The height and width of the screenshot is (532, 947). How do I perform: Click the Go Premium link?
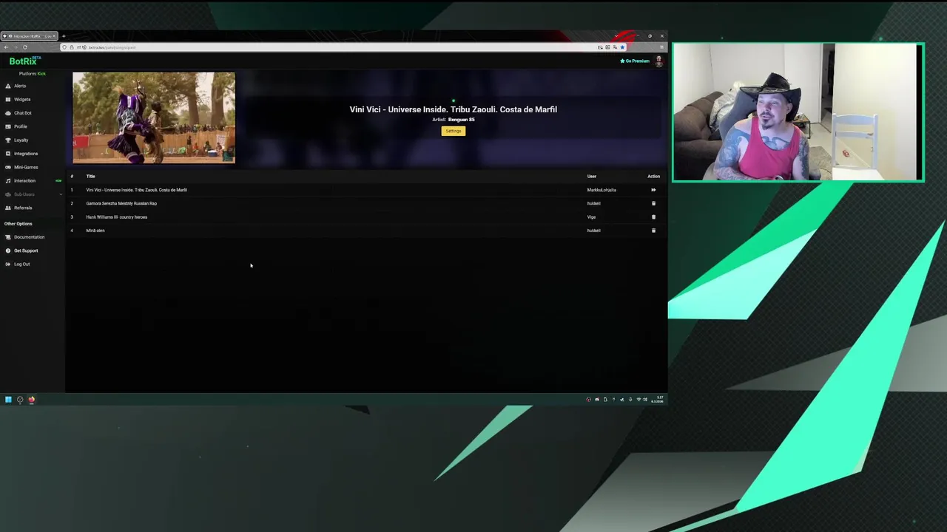[x=635, y=61]
